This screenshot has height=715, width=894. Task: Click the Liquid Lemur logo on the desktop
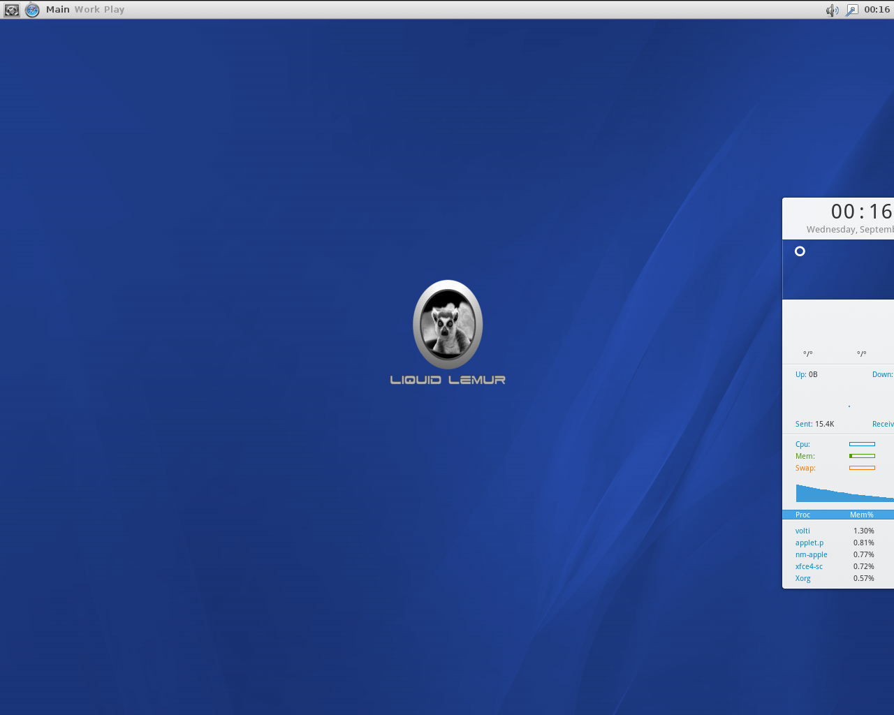click(448, 332)
